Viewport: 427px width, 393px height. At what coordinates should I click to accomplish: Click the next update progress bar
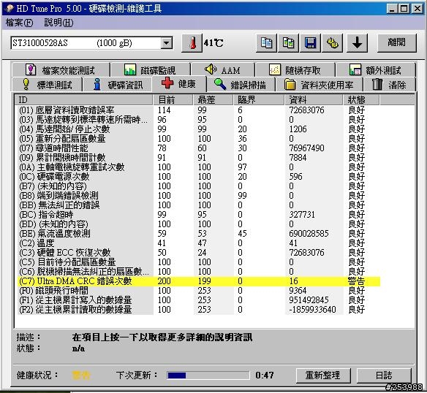tap(208, 375)
